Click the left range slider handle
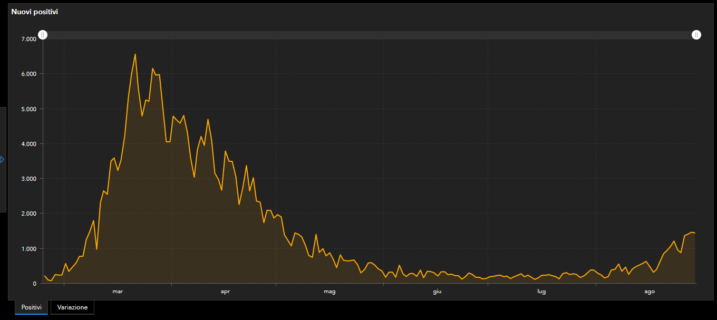 click(43, 35)
